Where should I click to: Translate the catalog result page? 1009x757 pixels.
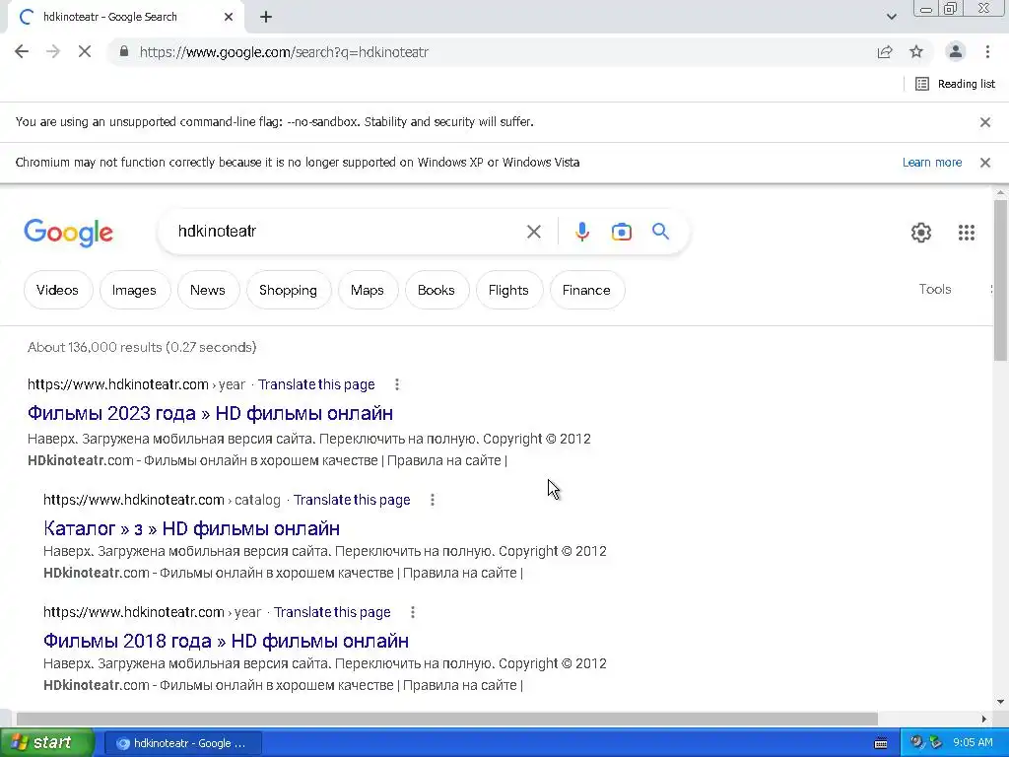[x=352, y=500]
